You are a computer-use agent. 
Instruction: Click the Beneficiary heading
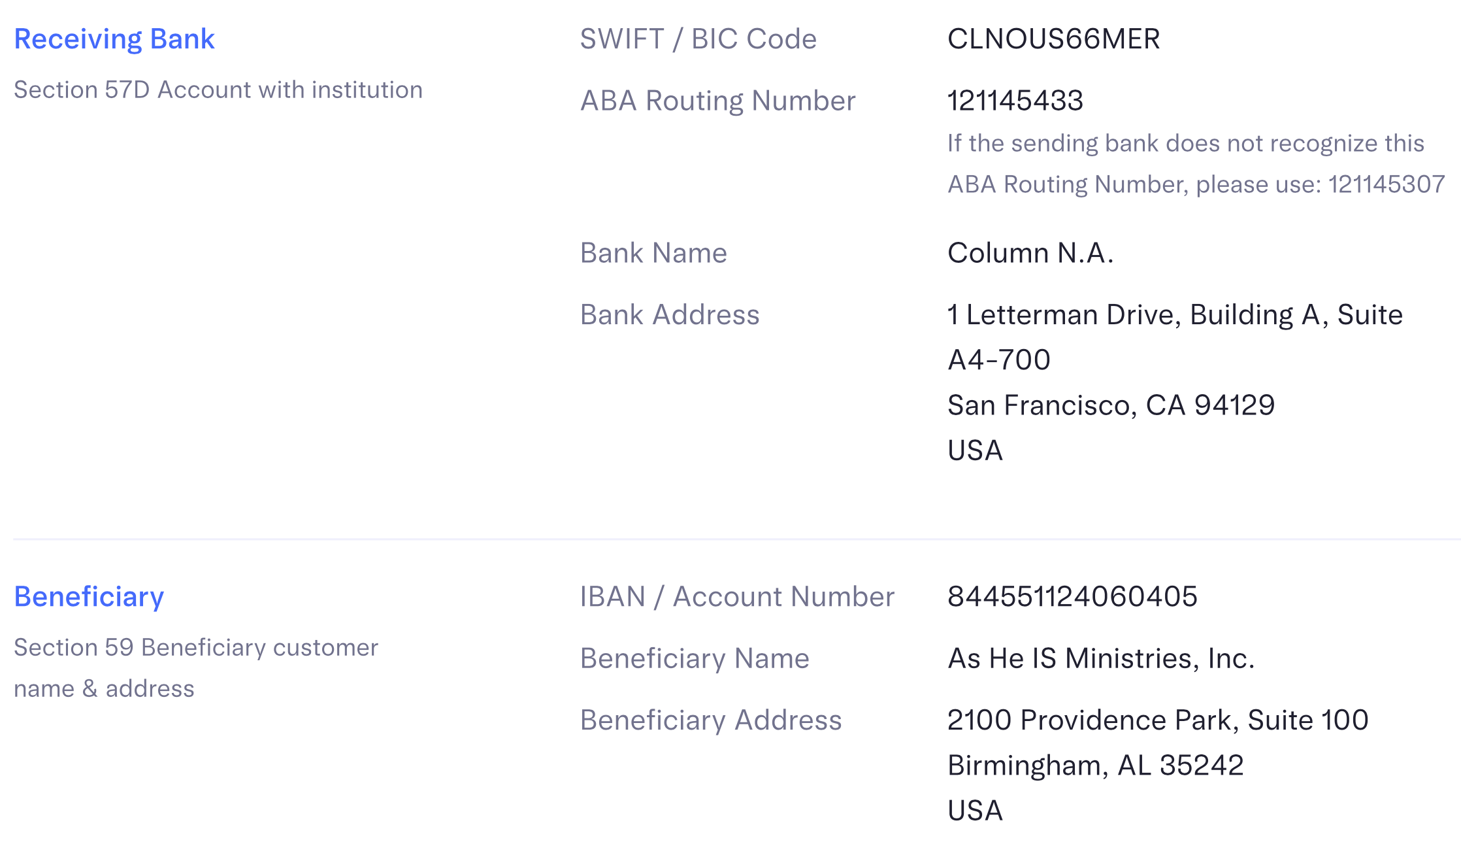(x=89, y=597)
